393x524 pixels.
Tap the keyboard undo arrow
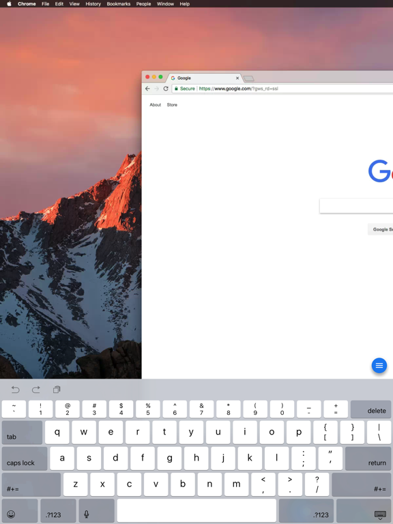point(16,390)
